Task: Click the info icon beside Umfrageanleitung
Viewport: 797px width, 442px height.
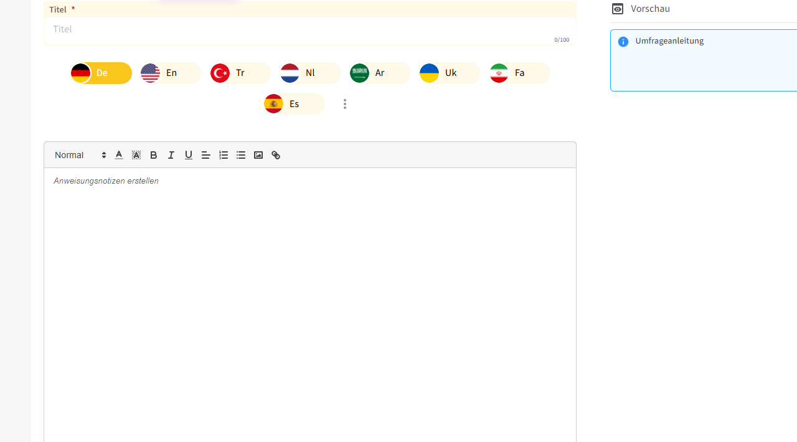Action: click(623, 42)
